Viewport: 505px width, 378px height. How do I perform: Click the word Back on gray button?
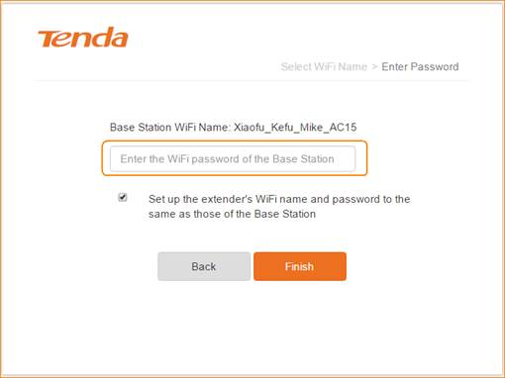[204, 266]
